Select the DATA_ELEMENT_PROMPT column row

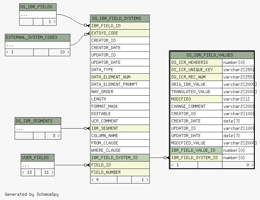[120, 84]
